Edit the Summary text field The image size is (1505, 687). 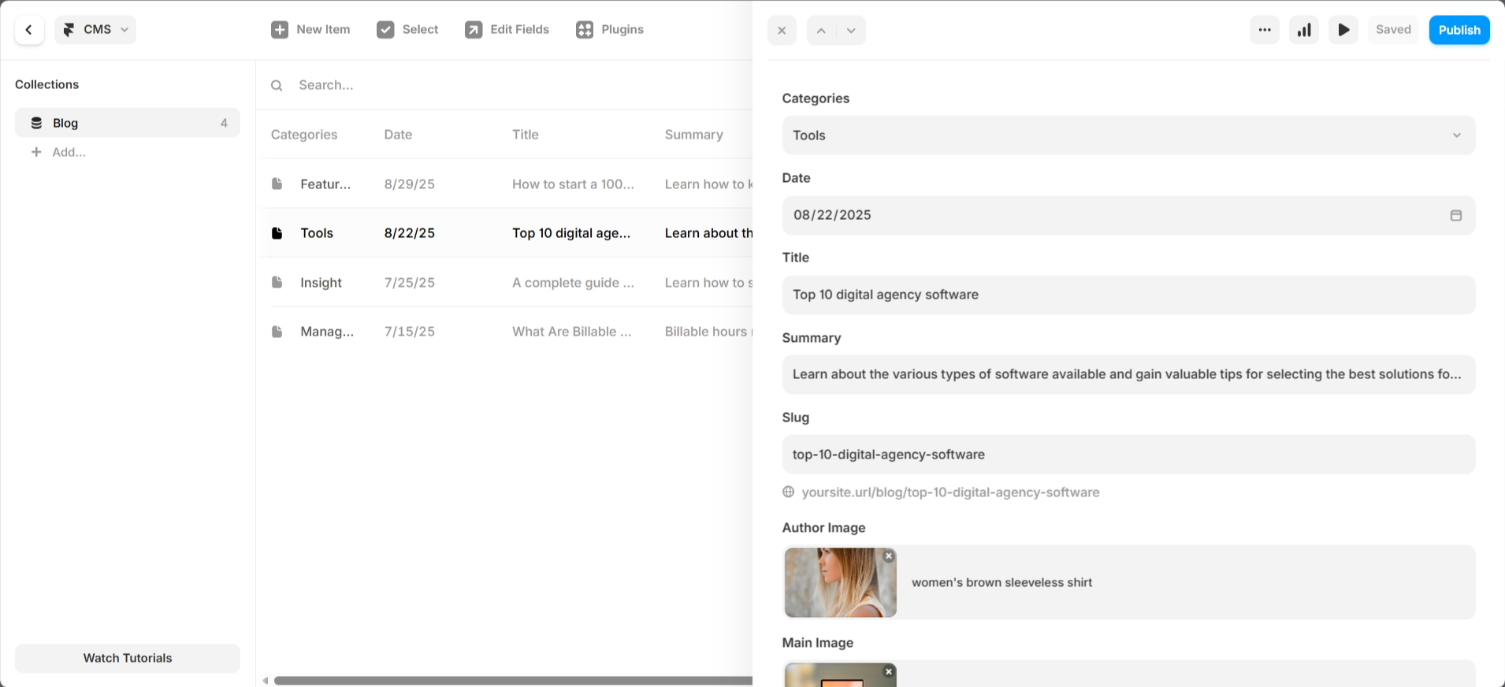[1128, 374]
